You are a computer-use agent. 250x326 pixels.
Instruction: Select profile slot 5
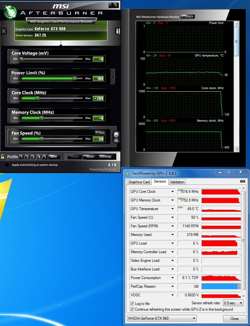pyautogui.click(x=45, y=157)
